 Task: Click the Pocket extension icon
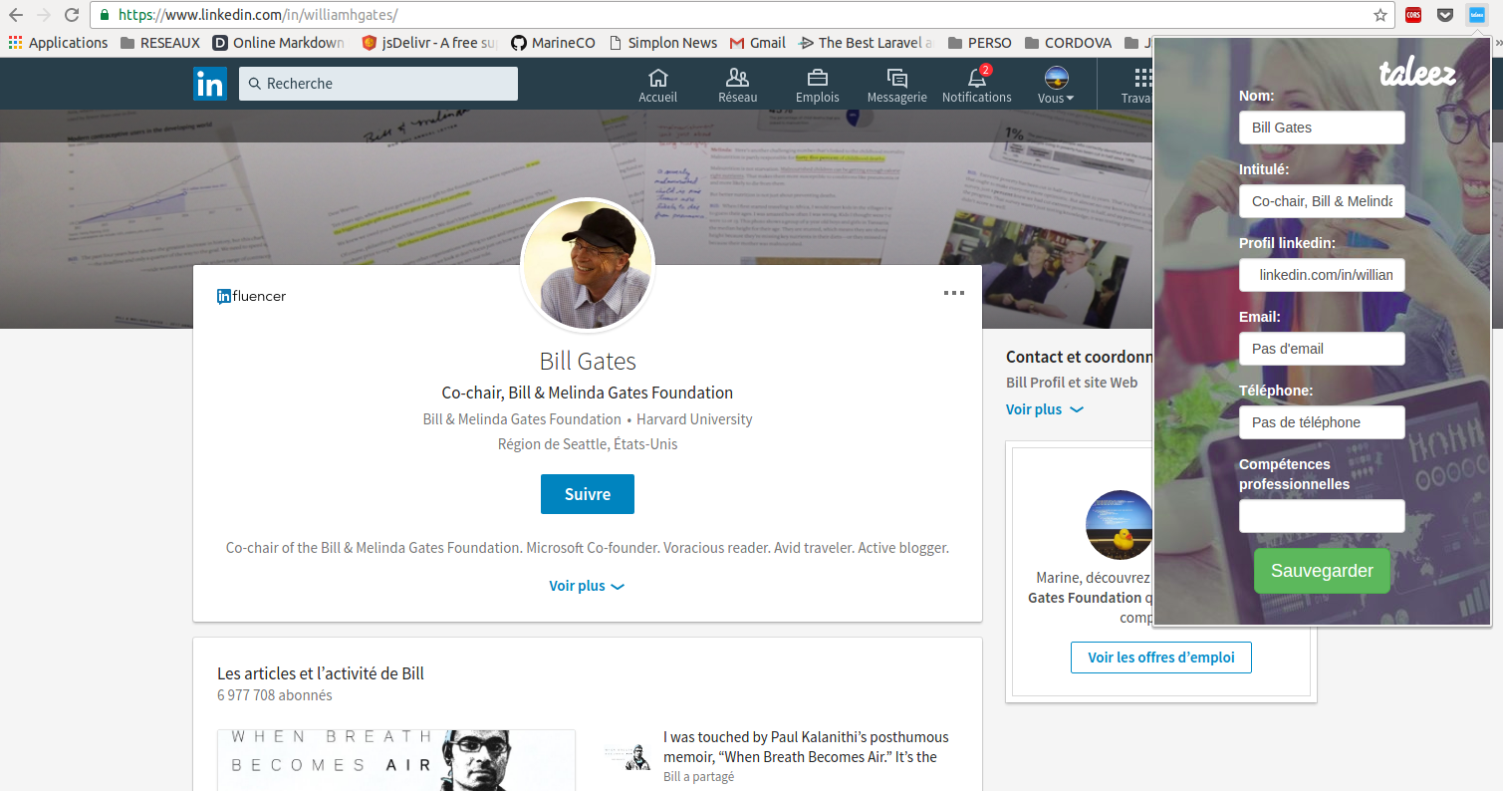1445,15
